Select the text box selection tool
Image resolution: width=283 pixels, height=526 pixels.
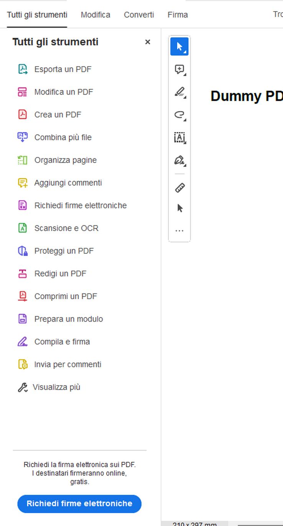[x=179, y=137]
